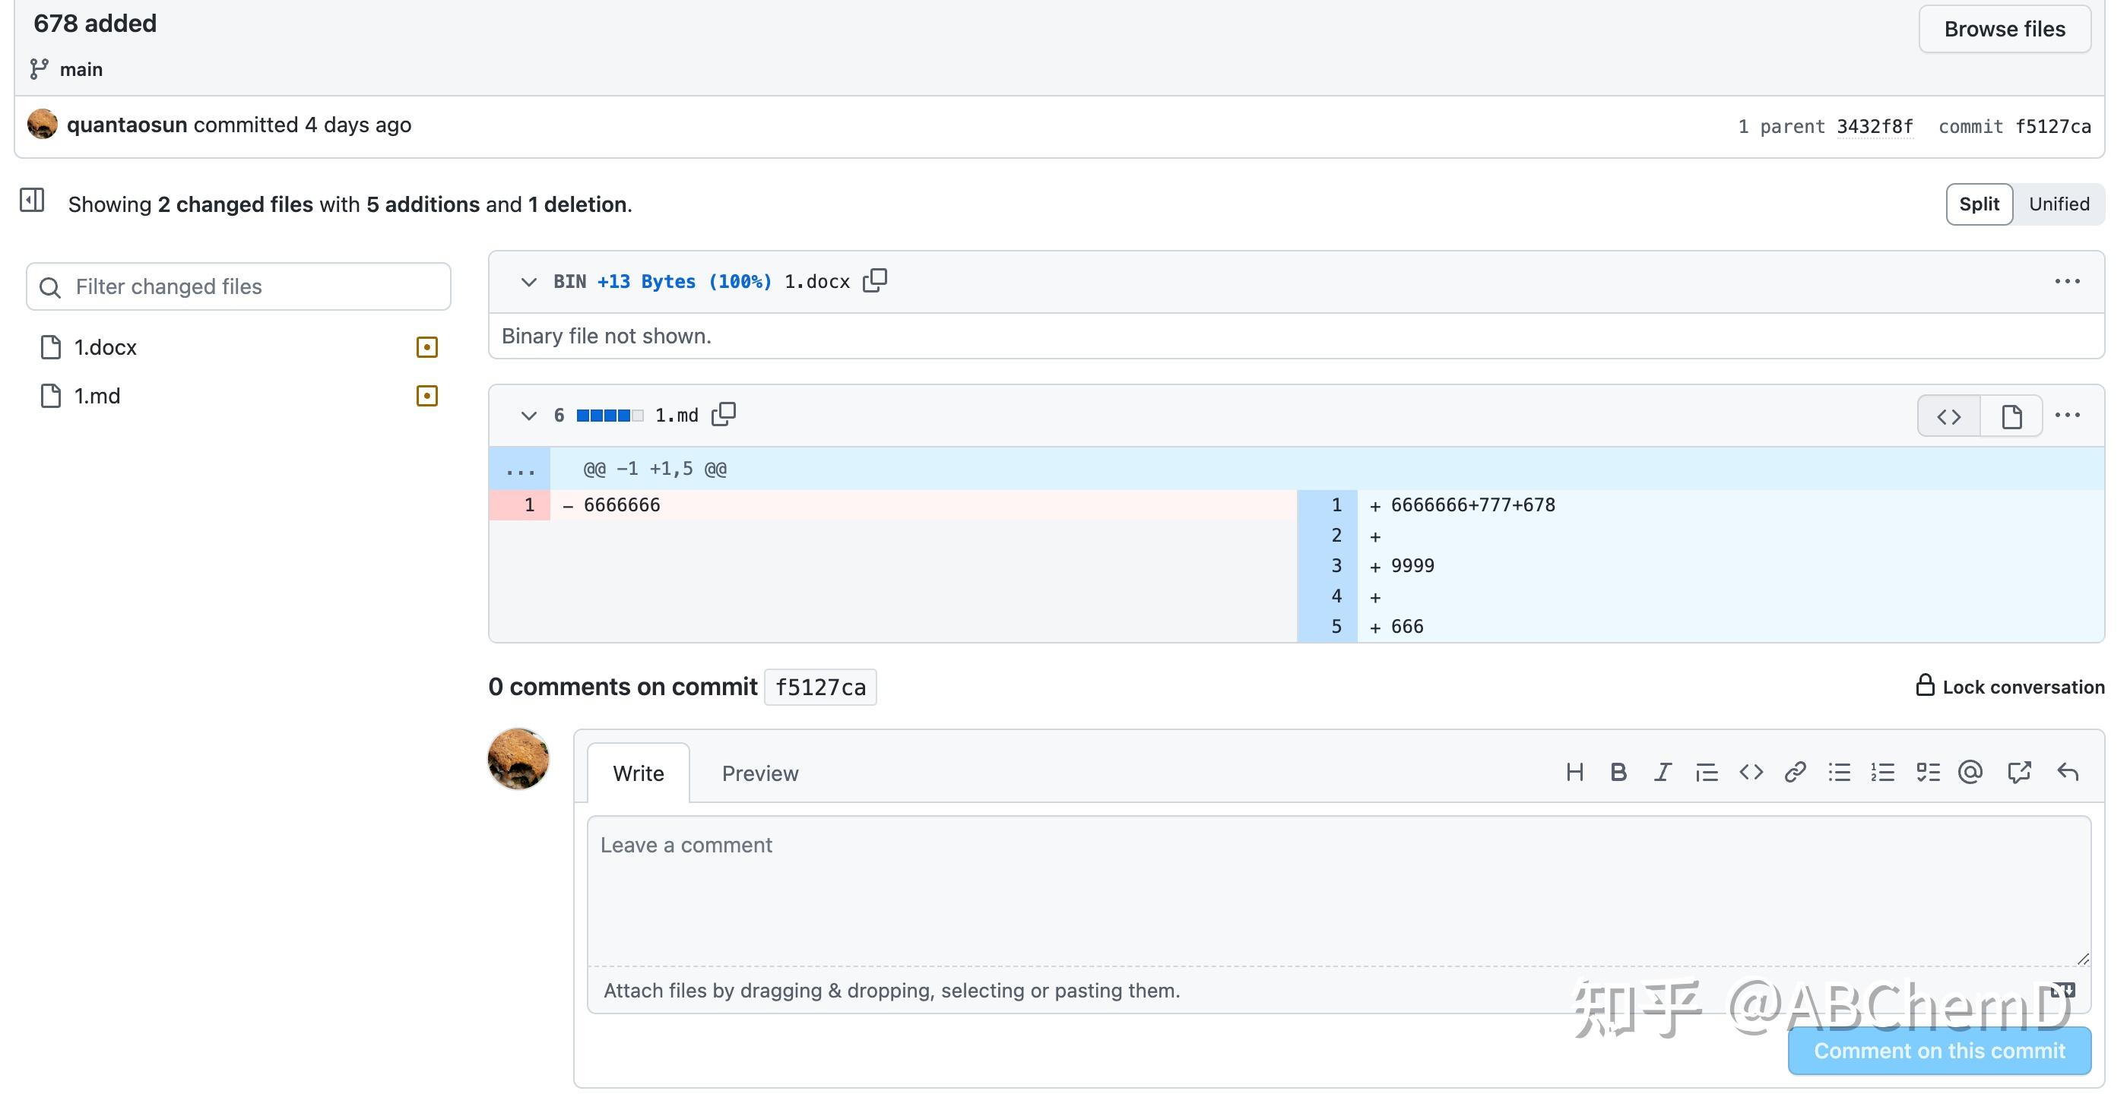Collapse the 1.md file diff
The width and height of the screenshot is (2127, 1094).
[529, 416]
